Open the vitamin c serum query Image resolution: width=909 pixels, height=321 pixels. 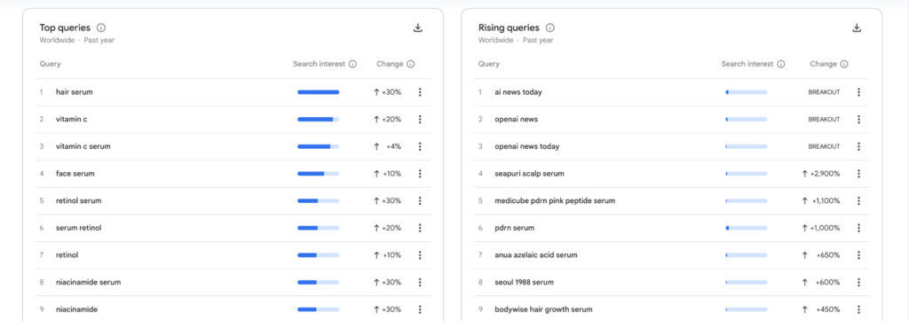pos(83,146)
